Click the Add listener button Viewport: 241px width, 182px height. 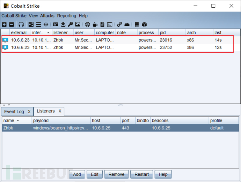77,174
